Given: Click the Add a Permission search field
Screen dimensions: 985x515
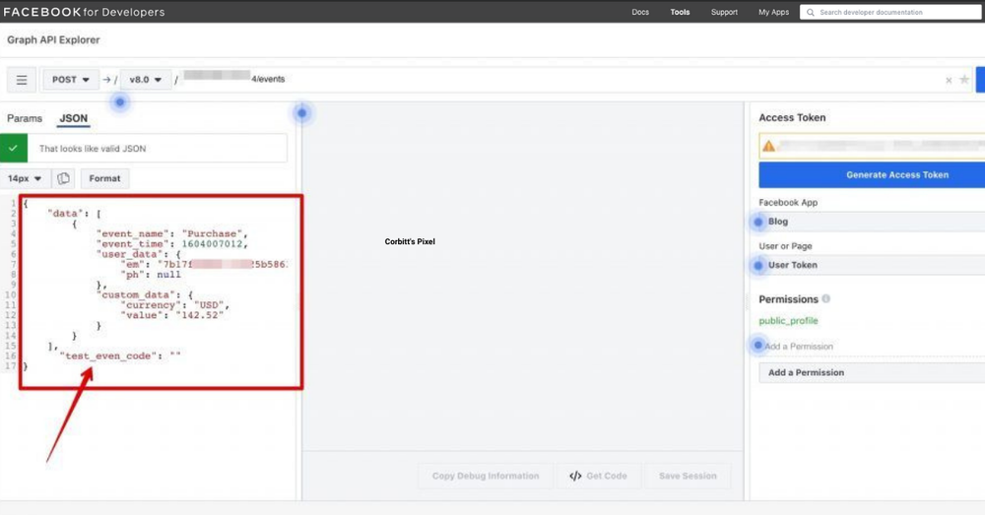Looking at the screenshot, I should [x=872, y=346].
